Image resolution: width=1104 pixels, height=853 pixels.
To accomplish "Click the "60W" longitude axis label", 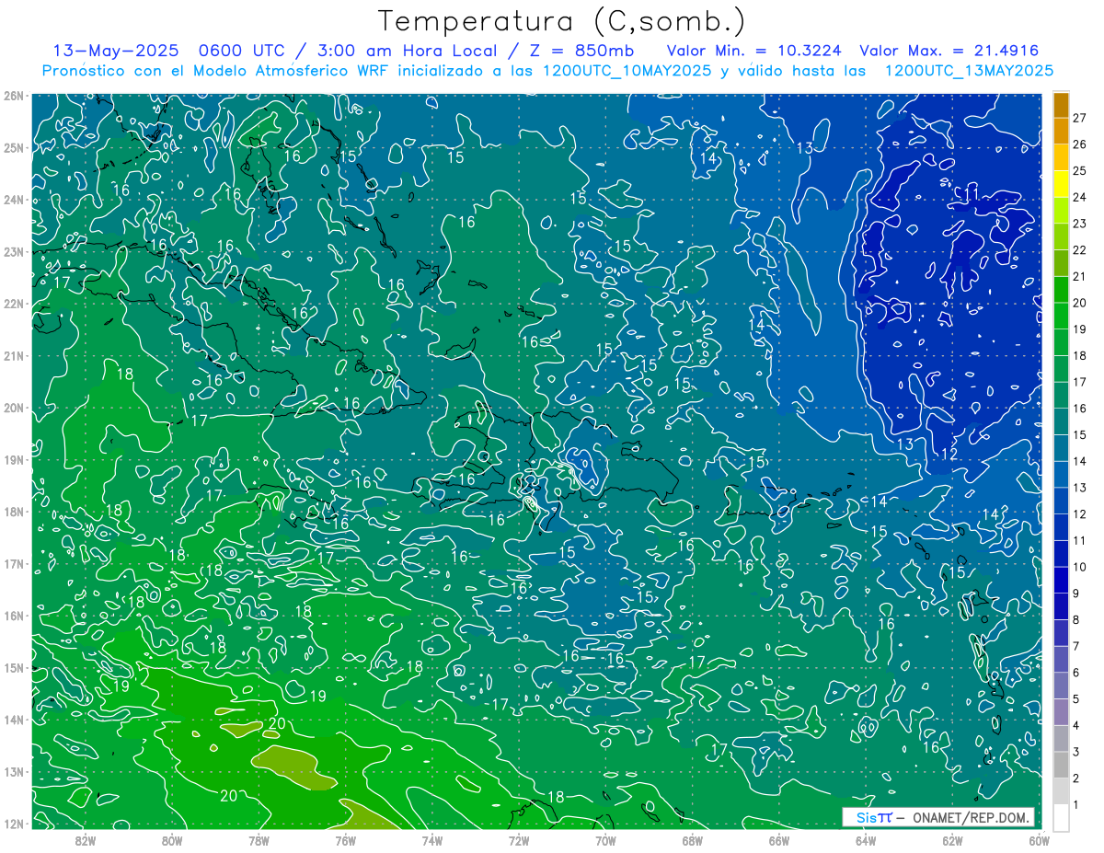I will pyautogui.click(x=1039, y=839).
